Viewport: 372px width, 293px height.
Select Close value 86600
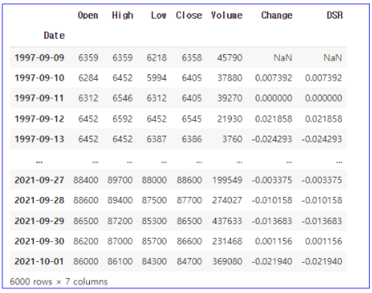(189, 241)
